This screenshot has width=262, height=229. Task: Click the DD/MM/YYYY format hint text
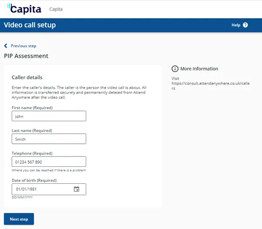point(22,197)
